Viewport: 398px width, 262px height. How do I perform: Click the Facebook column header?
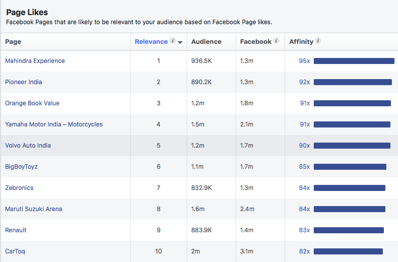[x=256, y=42]
